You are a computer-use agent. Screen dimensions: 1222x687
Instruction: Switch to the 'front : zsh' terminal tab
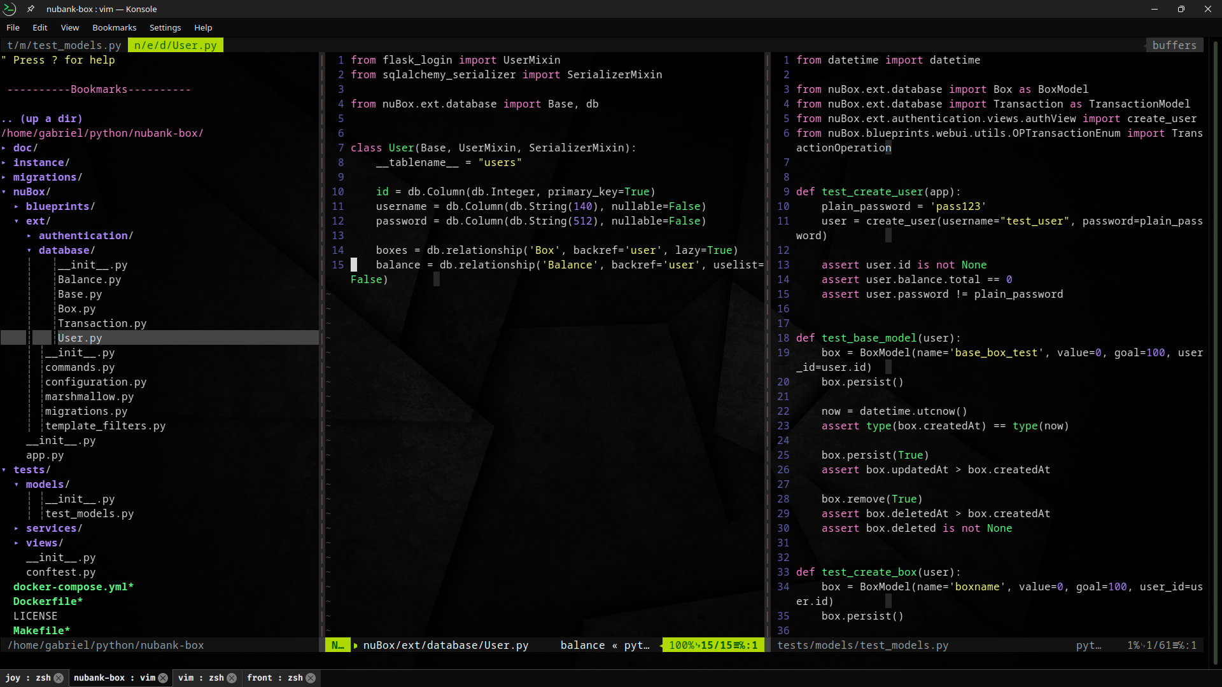(x=274, y=678)
